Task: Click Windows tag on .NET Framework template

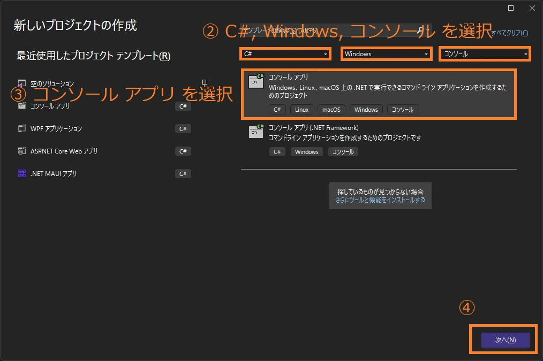Action: [x=306, y=152]
